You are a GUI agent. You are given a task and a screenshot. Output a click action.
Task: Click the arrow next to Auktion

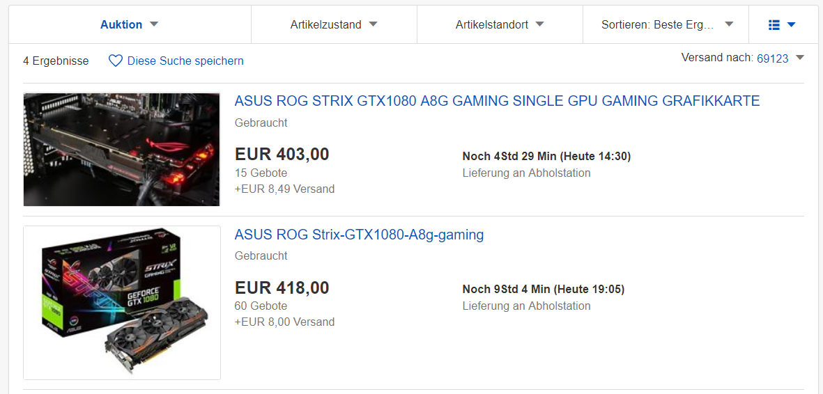[x=154, y=24]
